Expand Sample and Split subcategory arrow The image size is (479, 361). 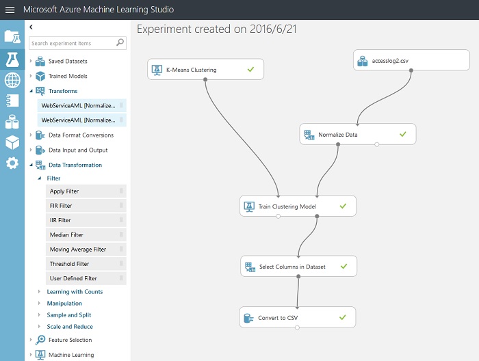(39, 315)
